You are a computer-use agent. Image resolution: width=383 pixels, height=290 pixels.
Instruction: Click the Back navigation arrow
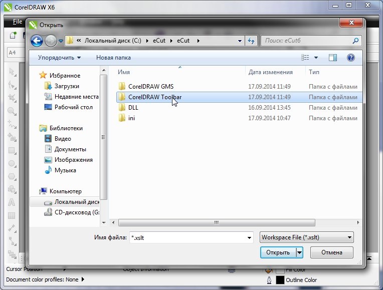click(x=37, y=41)
